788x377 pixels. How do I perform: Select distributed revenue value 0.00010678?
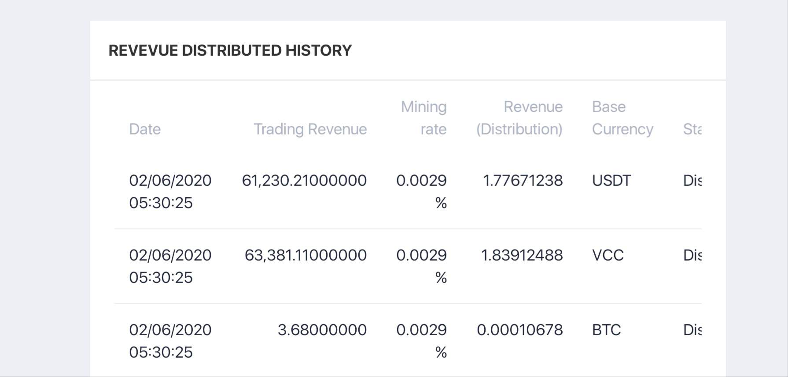pyautogui.click(x=519, y=330)
